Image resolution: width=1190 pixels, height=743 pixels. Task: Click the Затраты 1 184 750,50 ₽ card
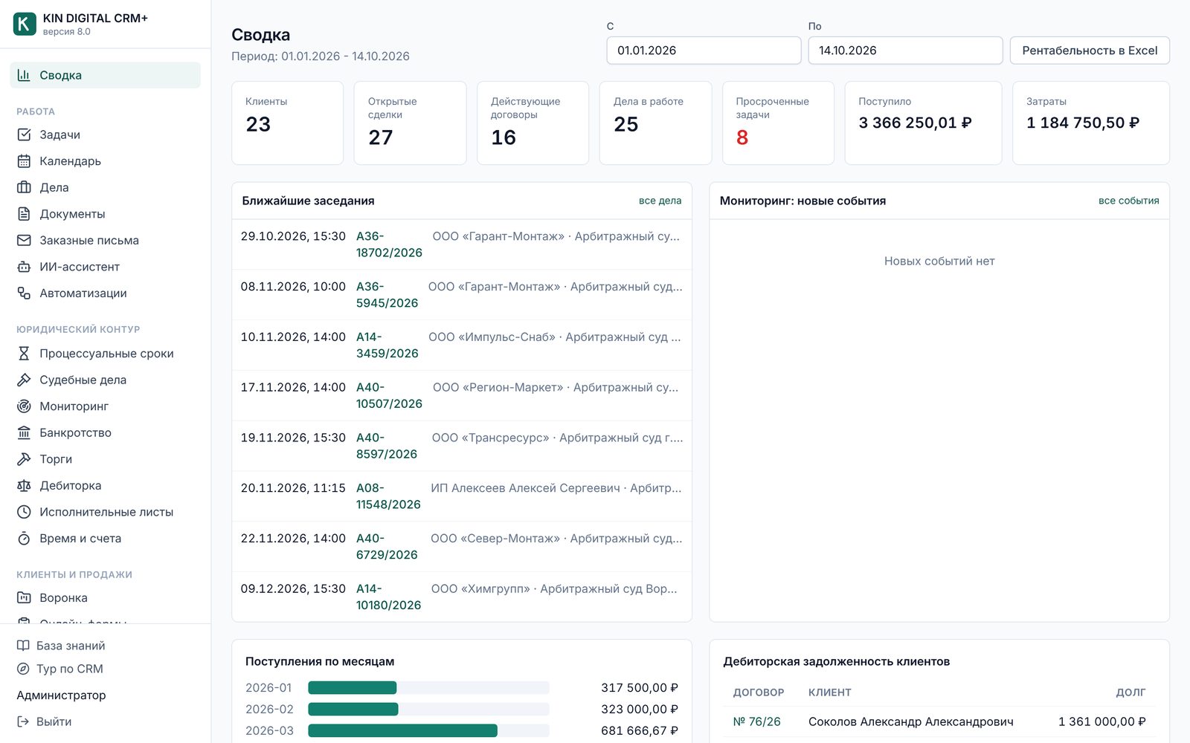click(1090, 123)
